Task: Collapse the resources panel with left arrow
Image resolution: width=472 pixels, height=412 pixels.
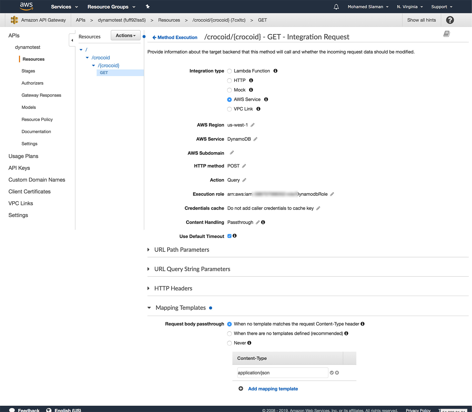Action: 72,40
